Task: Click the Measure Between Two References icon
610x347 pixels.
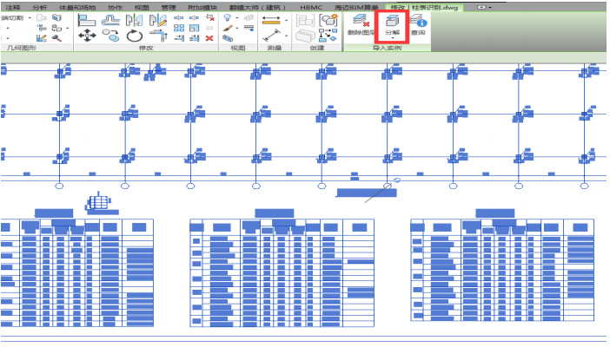Action: 271,19
